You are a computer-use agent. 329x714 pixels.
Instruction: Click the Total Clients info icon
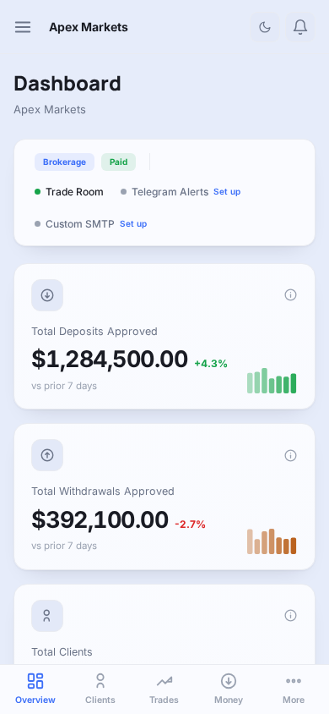[290, 616]
